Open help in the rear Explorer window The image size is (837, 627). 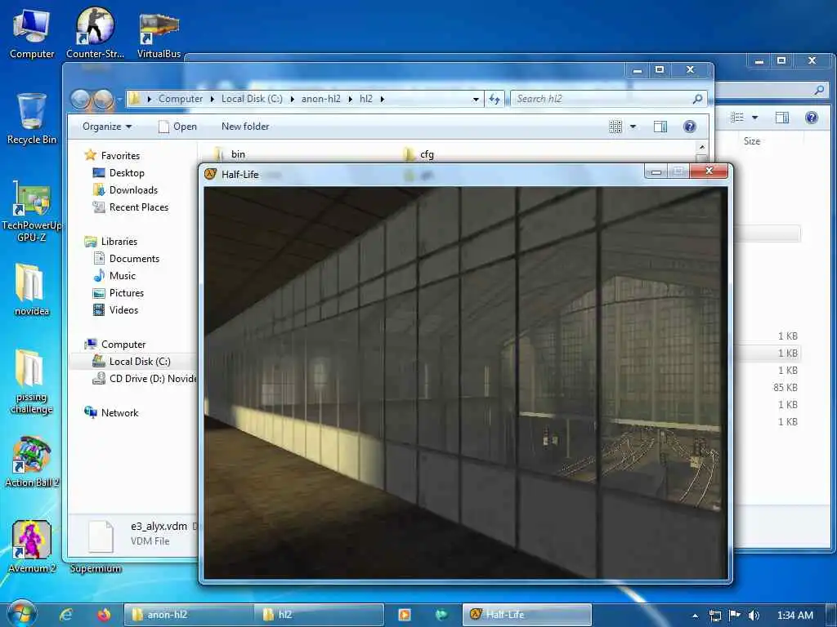pos(812,118)
